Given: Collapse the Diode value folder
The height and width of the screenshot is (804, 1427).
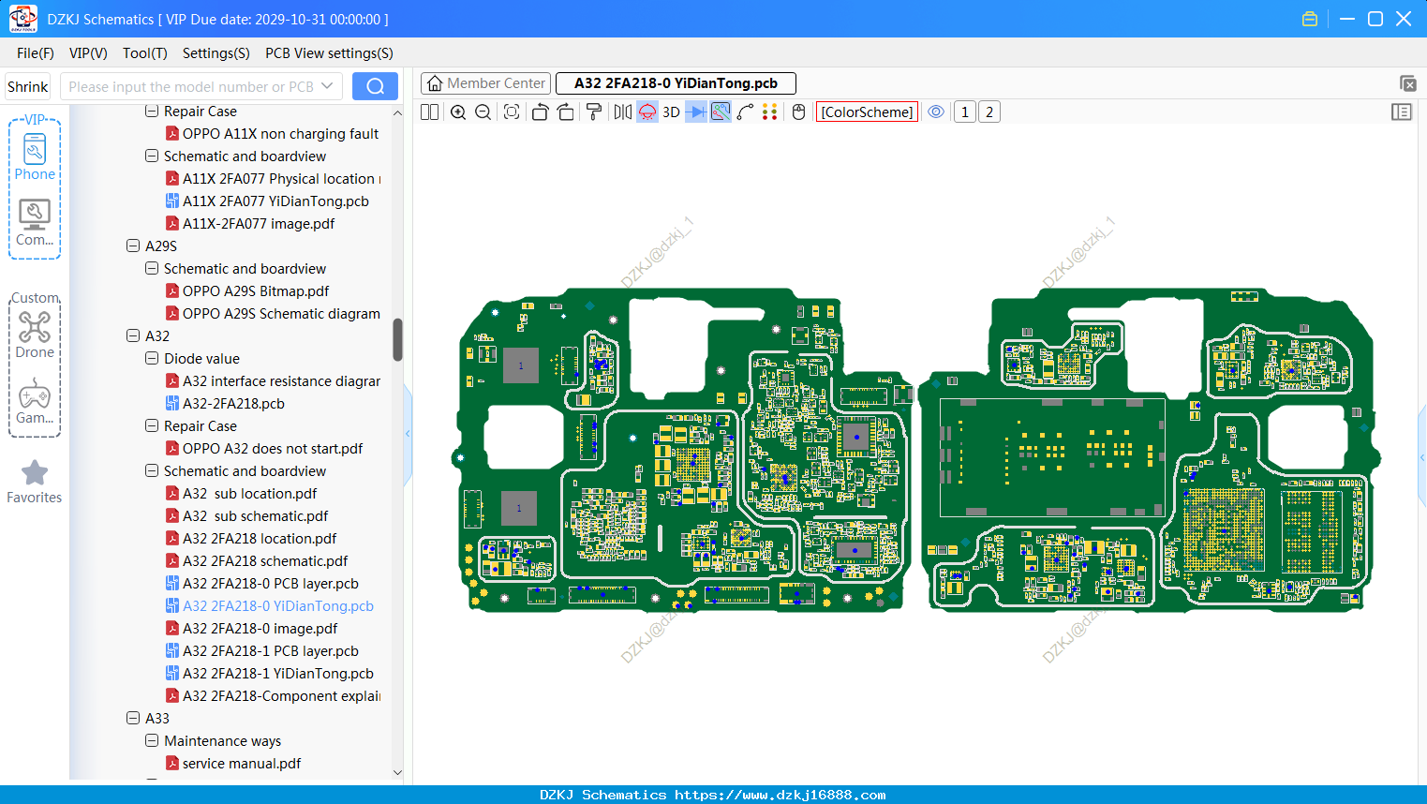Looking at the screenshot, I should [x=152, y=359].
